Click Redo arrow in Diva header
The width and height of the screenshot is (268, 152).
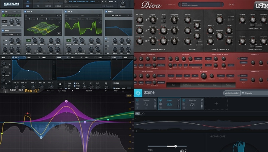click(233, 5)
